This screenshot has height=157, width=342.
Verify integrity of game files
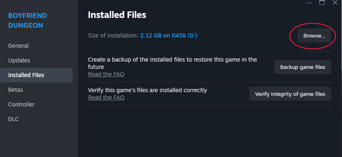290,94
